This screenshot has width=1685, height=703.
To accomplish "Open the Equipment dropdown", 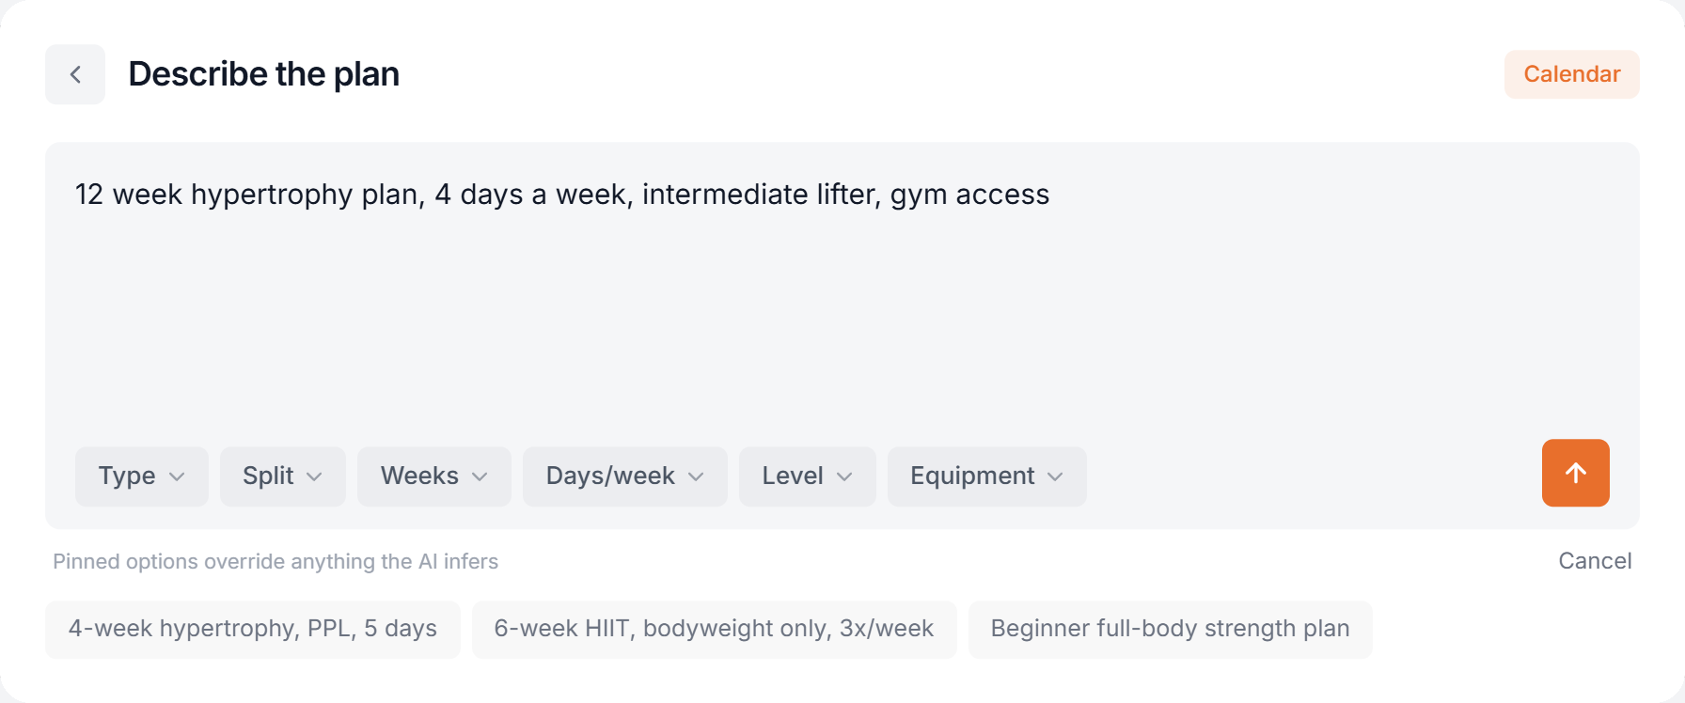I will pos(987,476).
